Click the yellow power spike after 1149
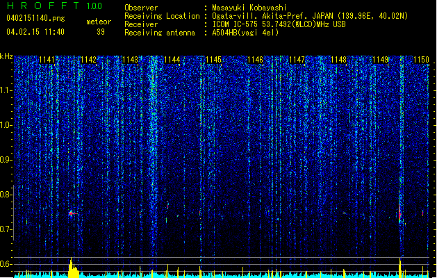Viewport: 437px width, 278px height. (400, 268)
